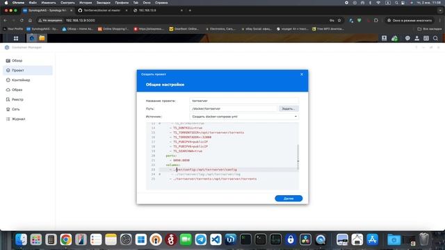Switch to SynologyNAS browser tab
This screenshot has width=445, height=250.
coord(47,10)
